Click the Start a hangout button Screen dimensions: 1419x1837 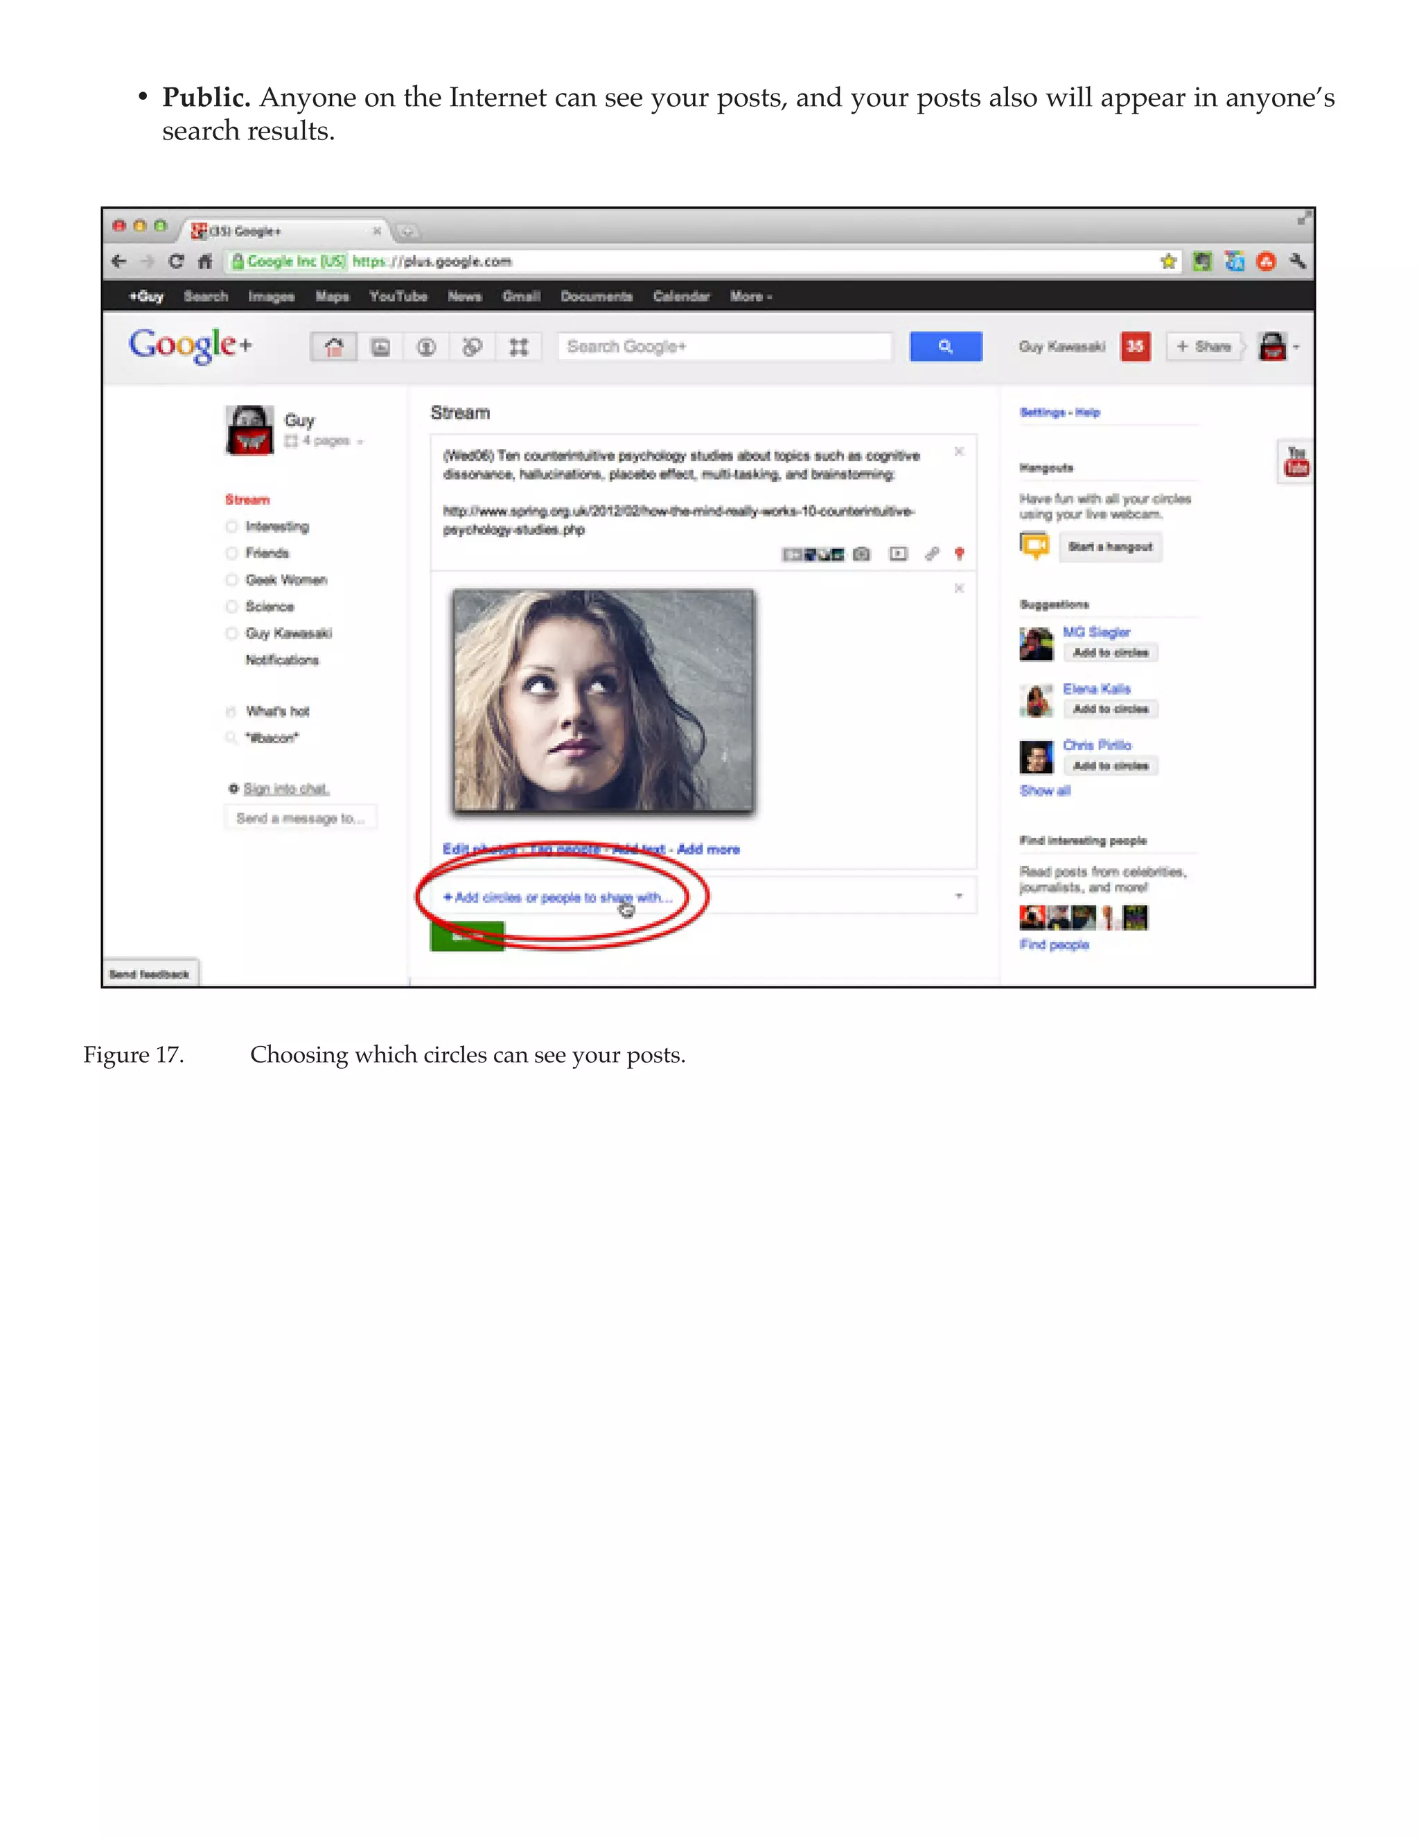(x=1111, y=547)
